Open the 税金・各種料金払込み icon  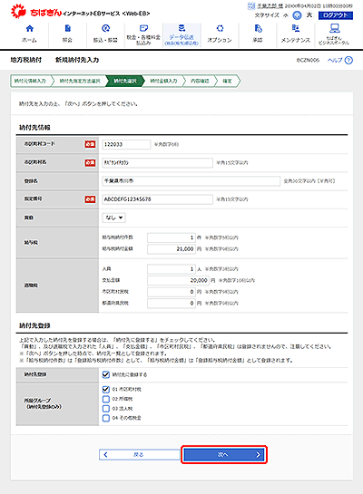click(143, 28)
